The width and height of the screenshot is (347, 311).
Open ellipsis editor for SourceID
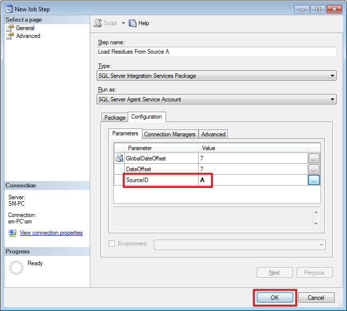pos(314,180)
